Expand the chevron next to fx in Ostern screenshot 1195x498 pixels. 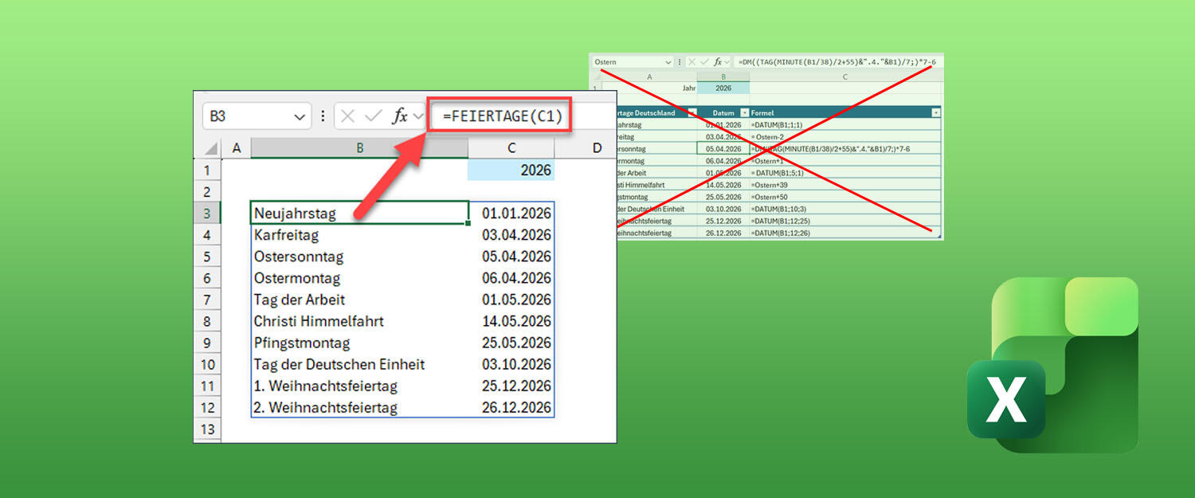[x=727, y=61]
